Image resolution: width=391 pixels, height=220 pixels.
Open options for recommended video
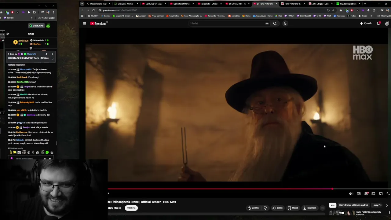(389, 212)
